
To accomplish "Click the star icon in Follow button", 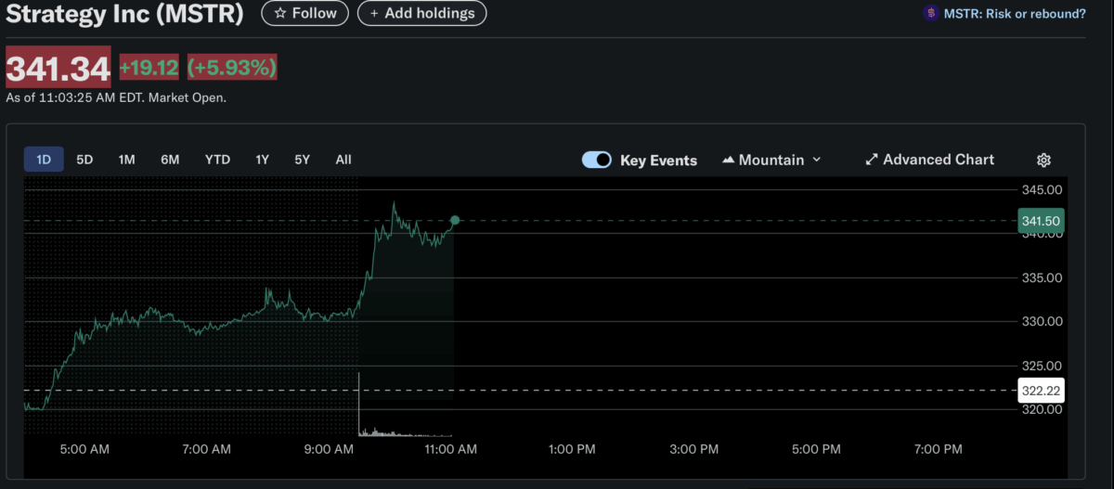I will (x=280, y=13).
